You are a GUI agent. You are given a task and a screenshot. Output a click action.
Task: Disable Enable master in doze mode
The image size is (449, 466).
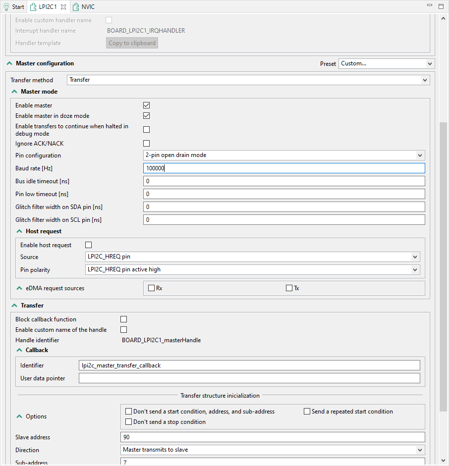146,115
